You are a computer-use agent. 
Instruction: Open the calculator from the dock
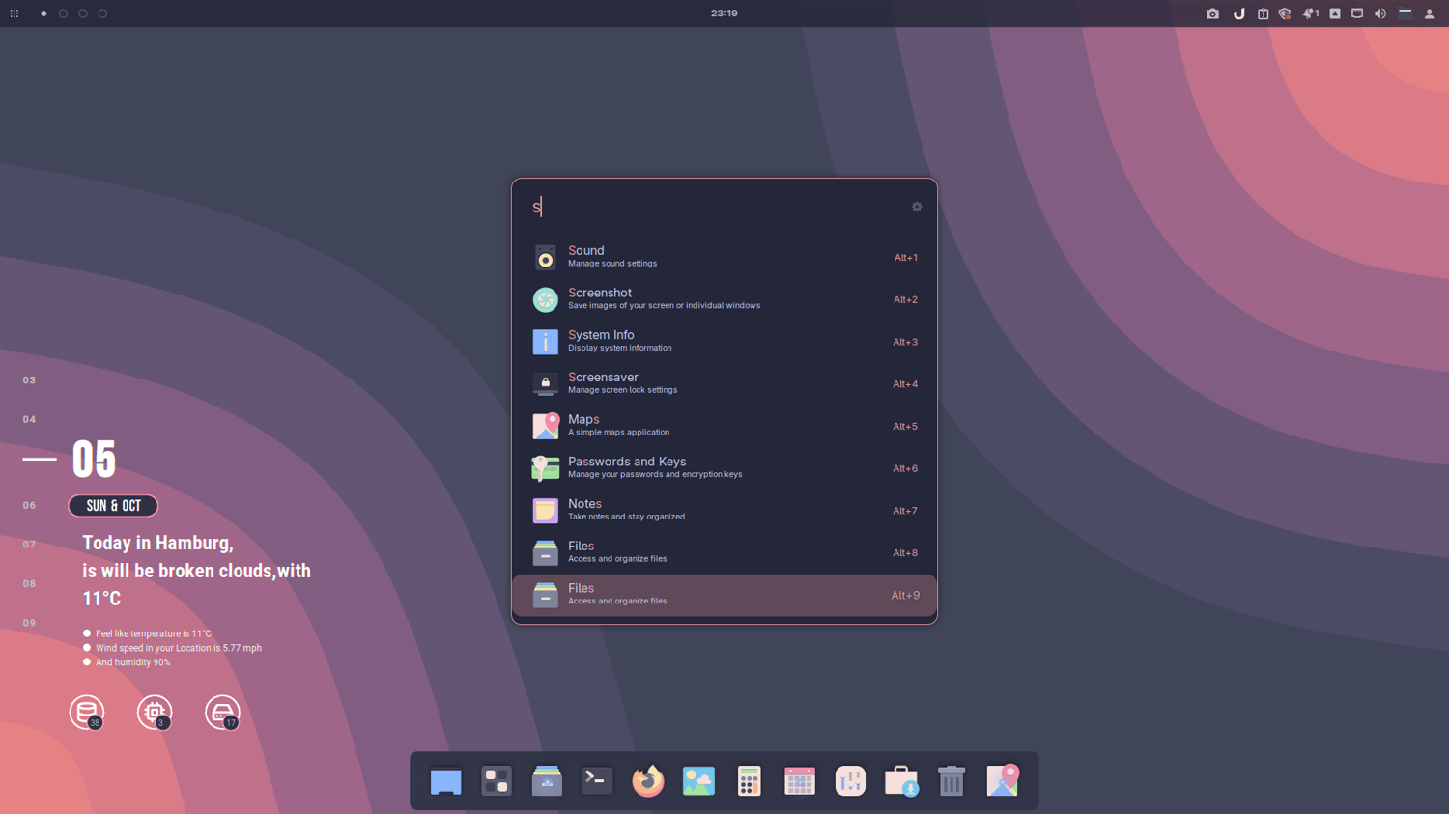point(749,781)
